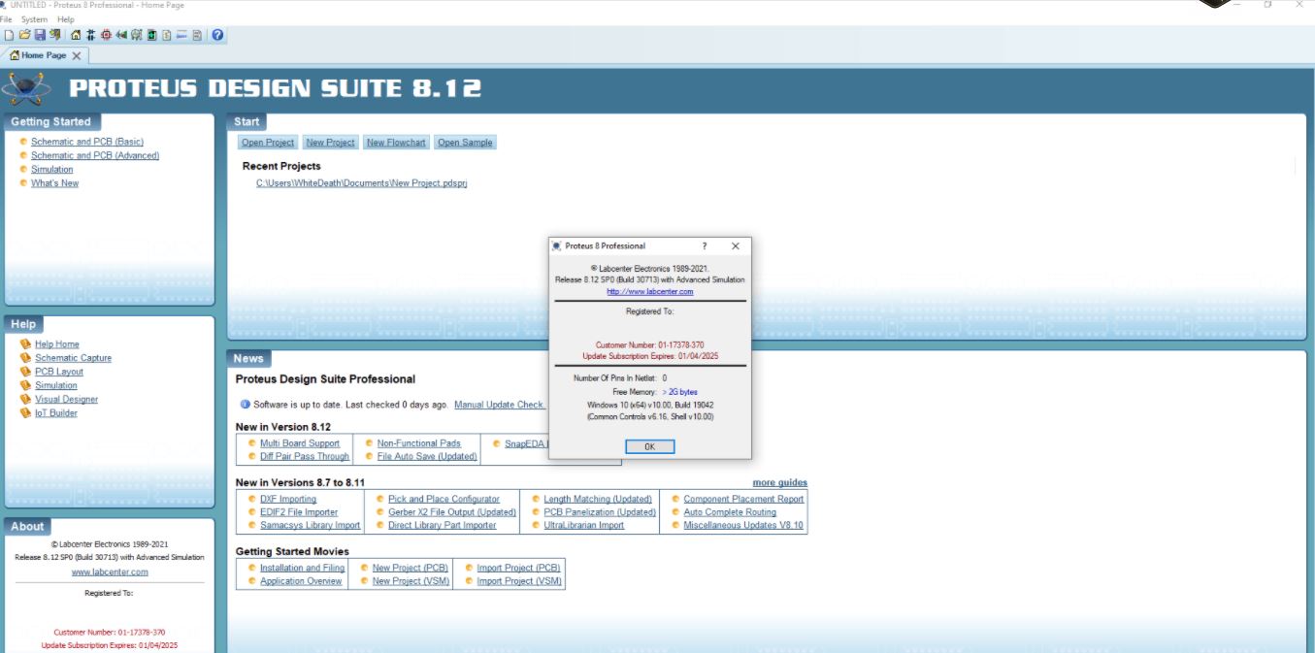Open Non-Functional Pads guide
This screenshot has width=1315, height=653.
tap(419, 443)
